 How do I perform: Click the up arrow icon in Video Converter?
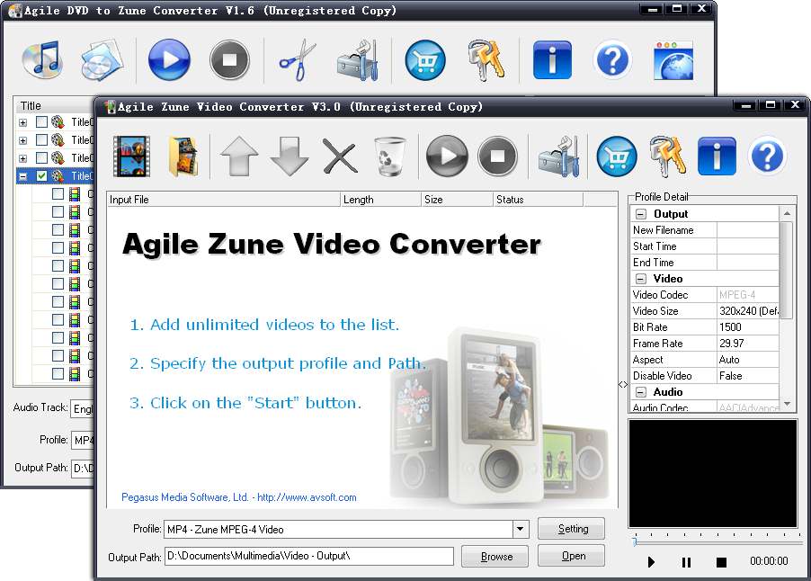click(239, 156)
